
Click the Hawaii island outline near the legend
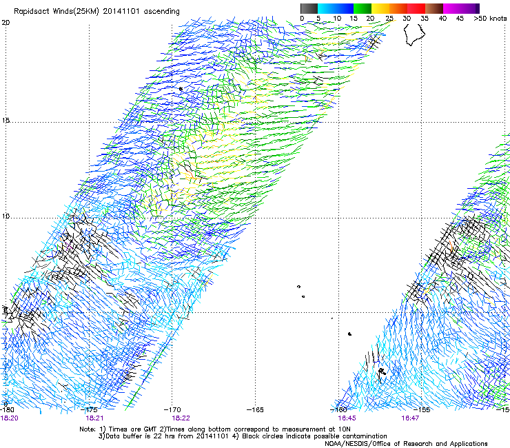(x=414, y=34)
